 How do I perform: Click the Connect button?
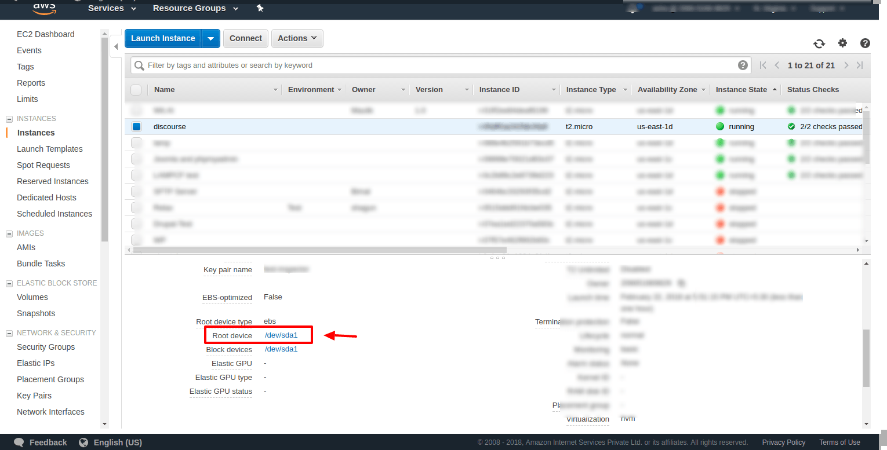coord(245,38)
